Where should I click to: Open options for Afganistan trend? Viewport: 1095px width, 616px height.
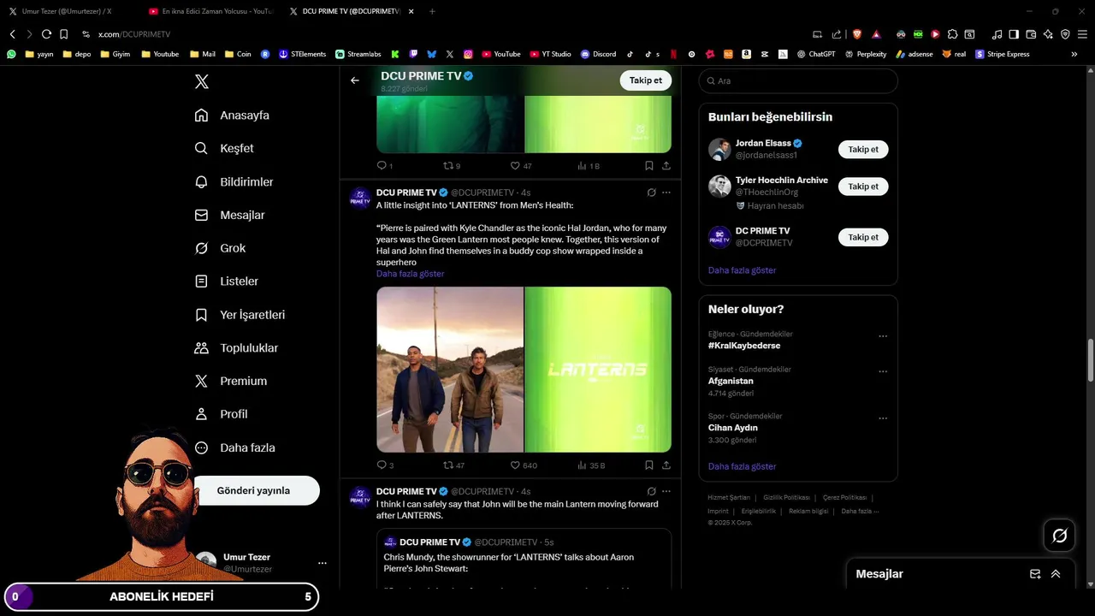point(883,372)
